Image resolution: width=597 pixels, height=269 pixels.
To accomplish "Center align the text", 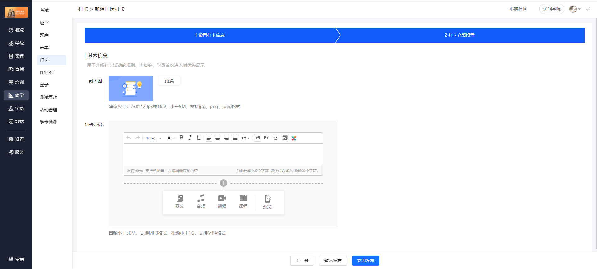I will click(218, 138).
